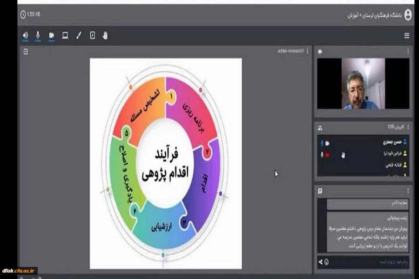Click the user profile avatar icon

(x=408, y=15)
